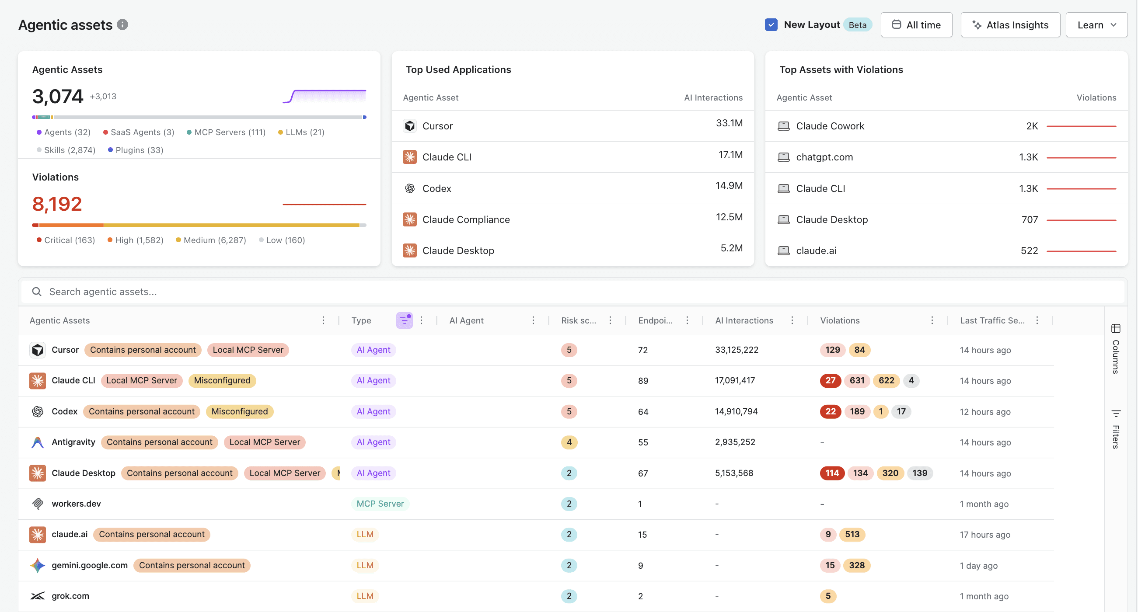Click the gemini.google.com icon
1138x612 pixels.
pyautogui.click(x=38, y=565)
